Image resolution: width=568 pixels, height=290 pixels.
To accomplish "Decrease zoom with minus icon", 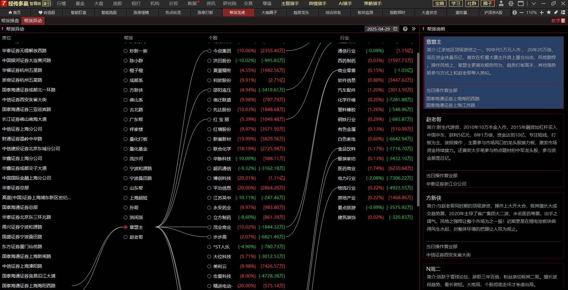I will 521,12.
